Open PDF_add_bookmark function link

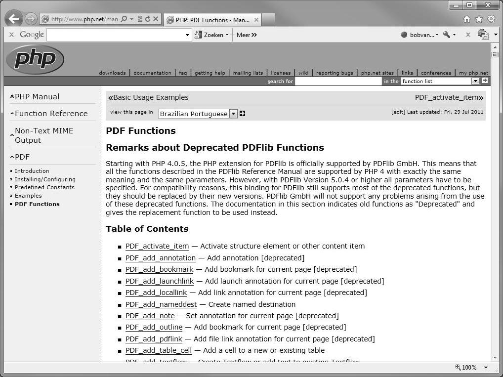coord(160,269)
